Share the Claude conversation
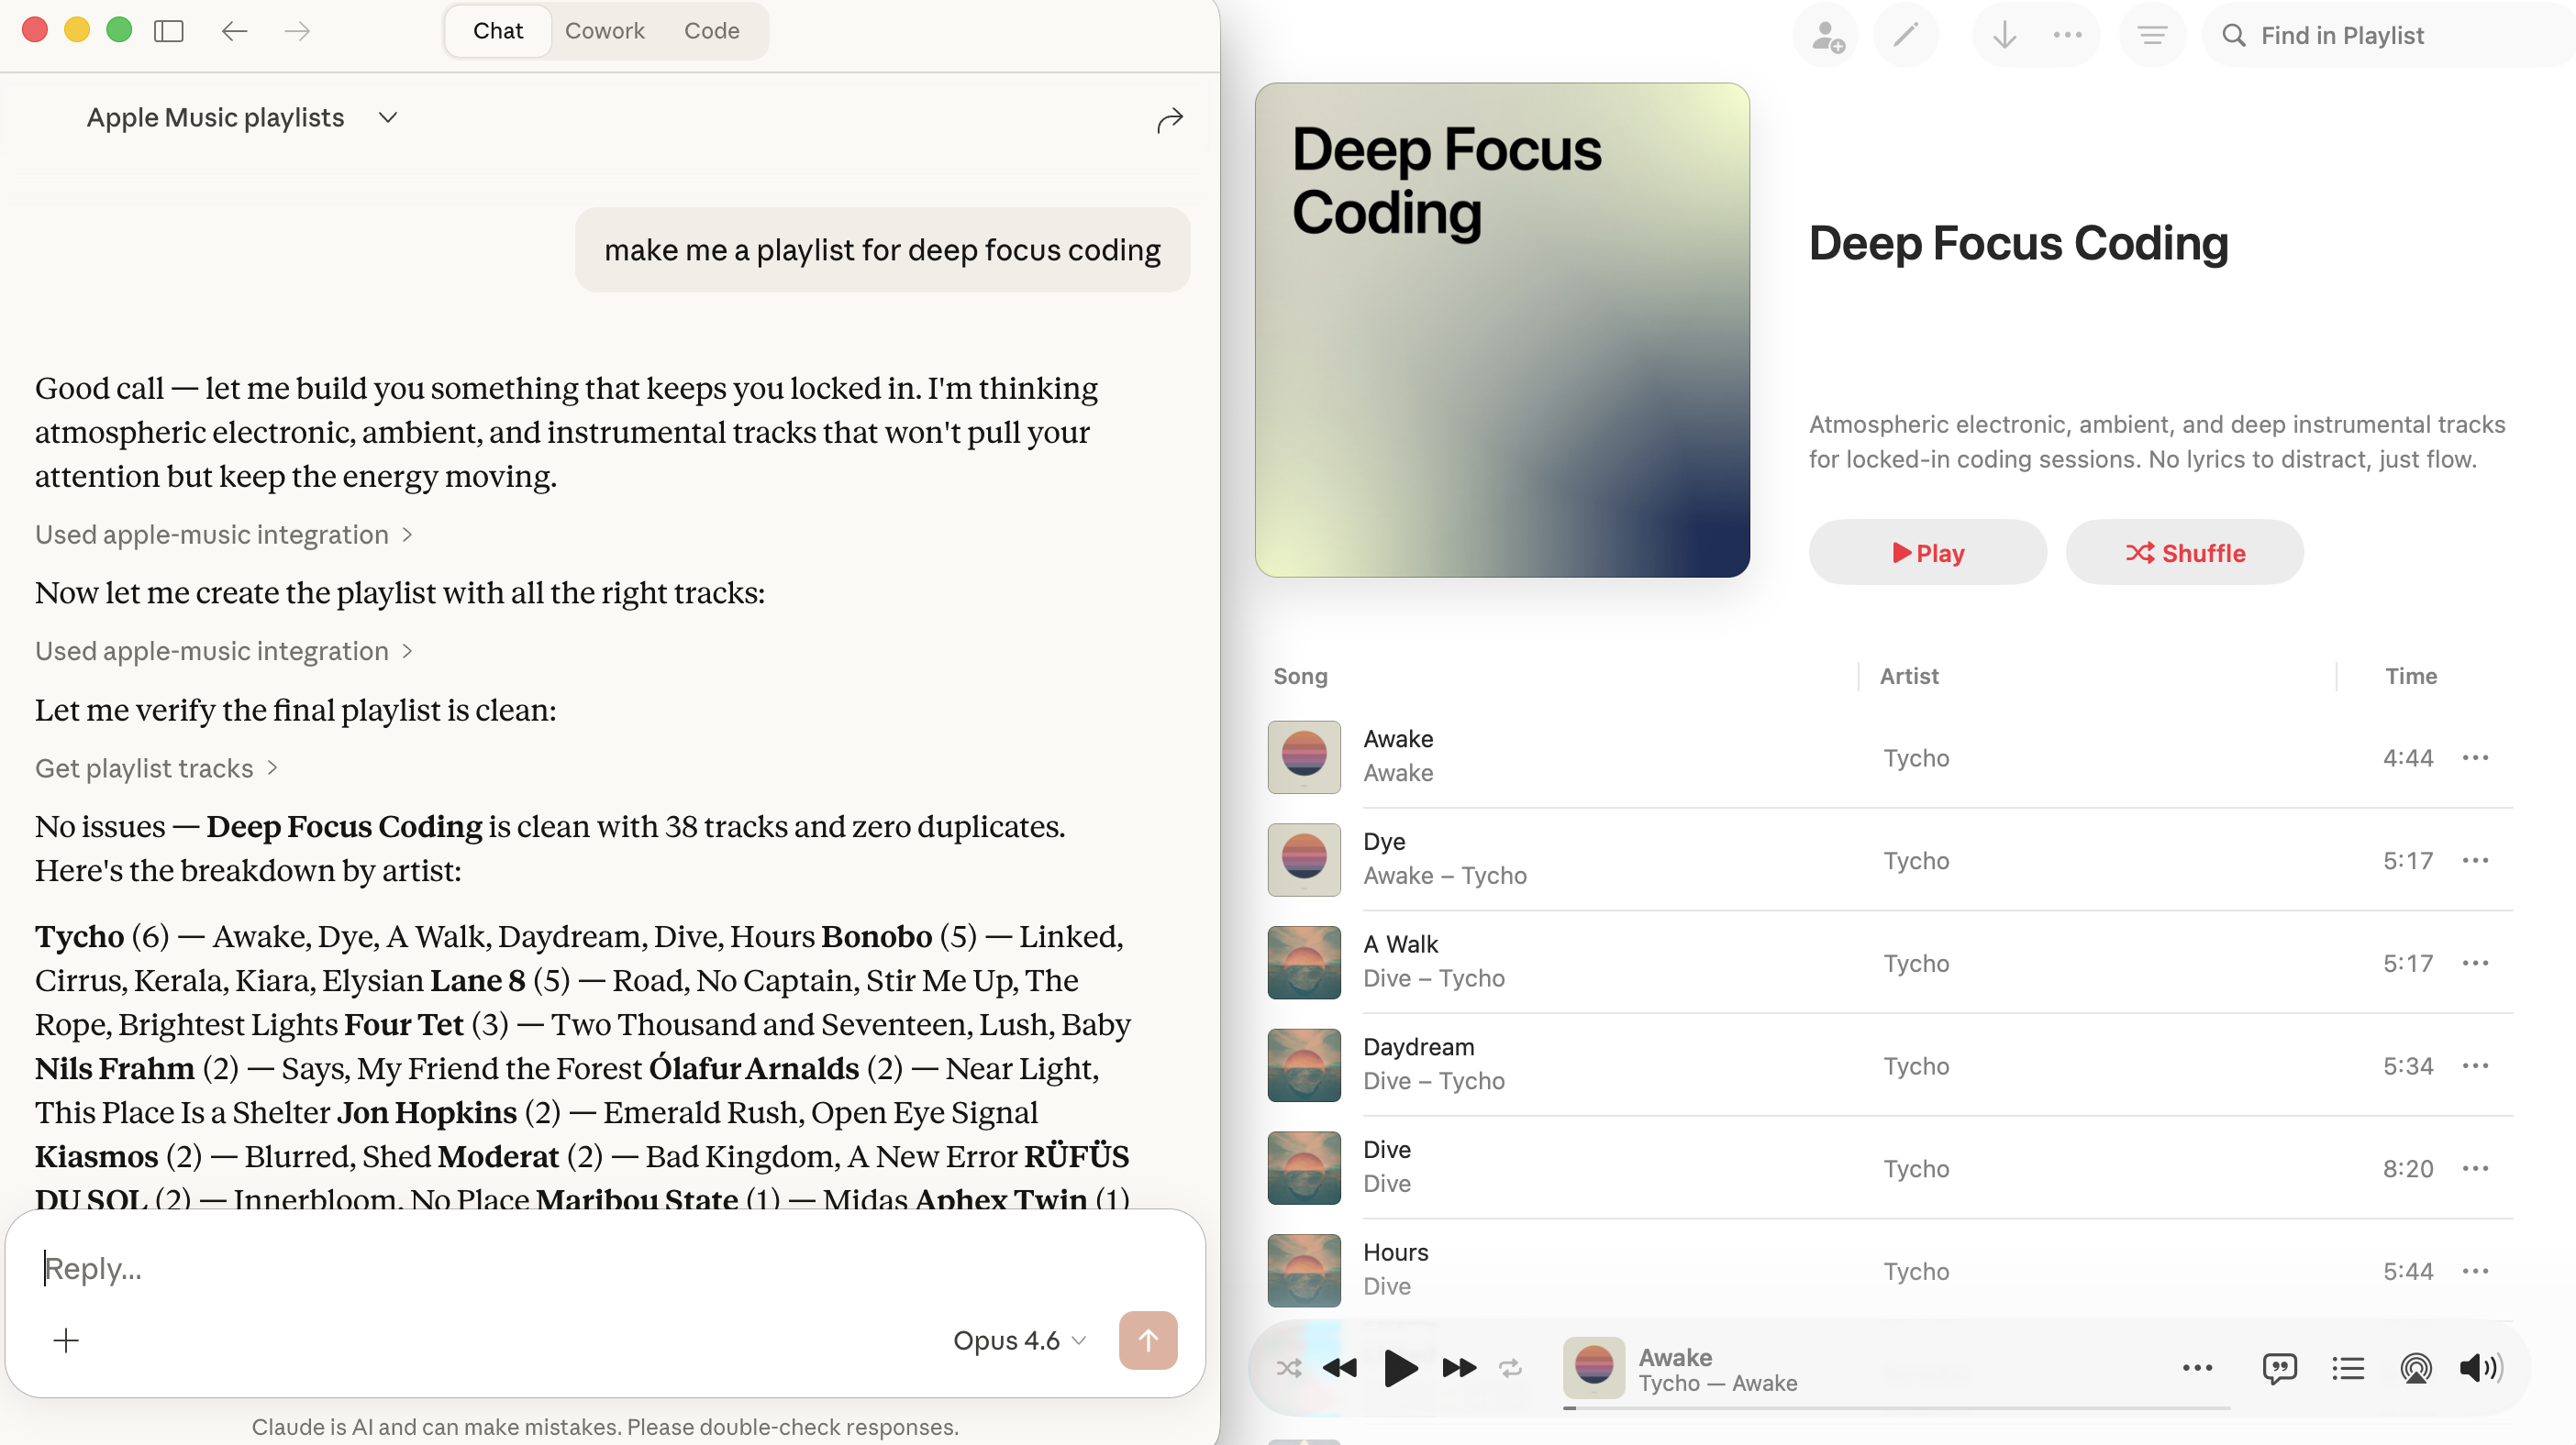This screenshot has height=1445, width=2576. pos(1169,119)
